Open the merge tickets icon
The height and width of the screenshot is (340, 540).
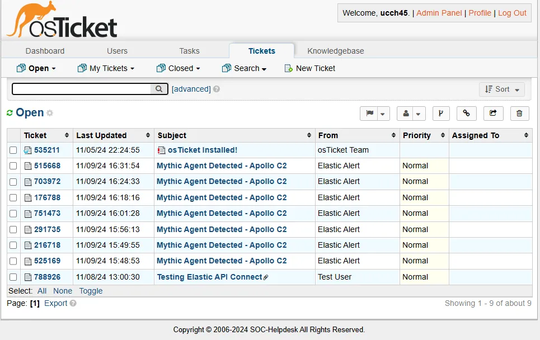click(x=441, y=114)
